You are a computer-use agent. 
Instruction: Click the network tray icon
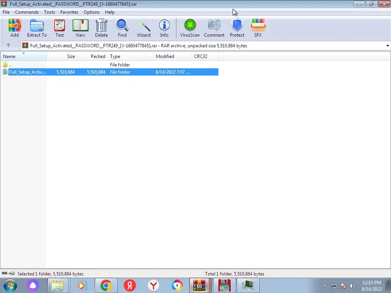334,286
